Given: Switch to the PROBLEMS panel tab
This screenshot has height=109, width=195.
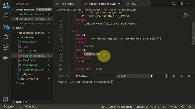Looking at the screenshot, I should [x=64, y=76].
